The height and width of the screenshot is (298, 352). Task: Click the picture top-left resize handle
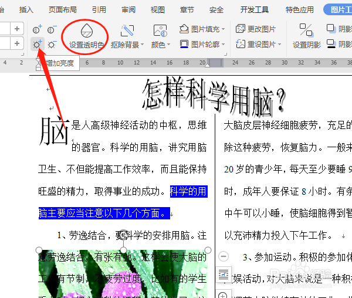(39, 250)
